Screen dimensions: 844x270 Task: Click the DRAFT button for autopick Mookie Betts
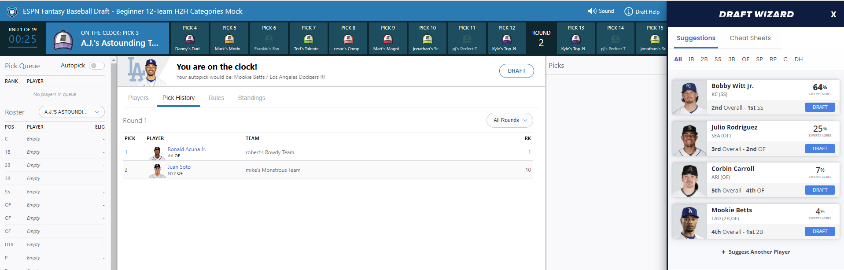(516, 71)
